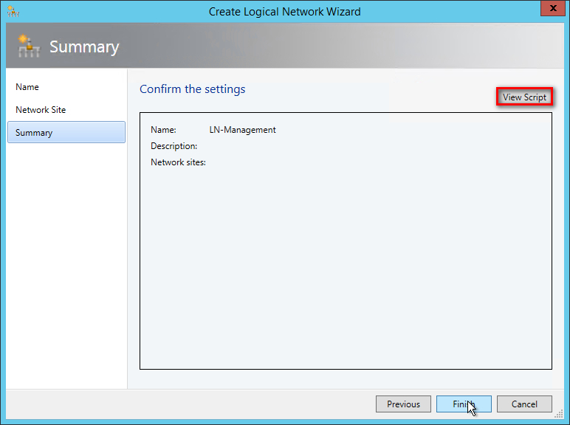570x425 pixels.
Task: Click the logical network icon beside Summary header
Action: [x=27, y=46]
